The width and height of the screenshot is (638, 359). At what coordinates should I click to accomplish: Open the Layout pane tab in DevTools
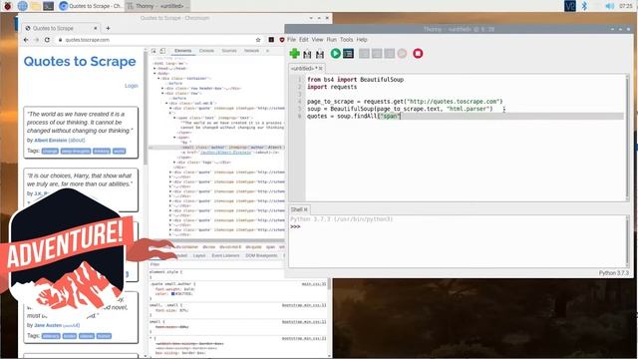point(199,255)
